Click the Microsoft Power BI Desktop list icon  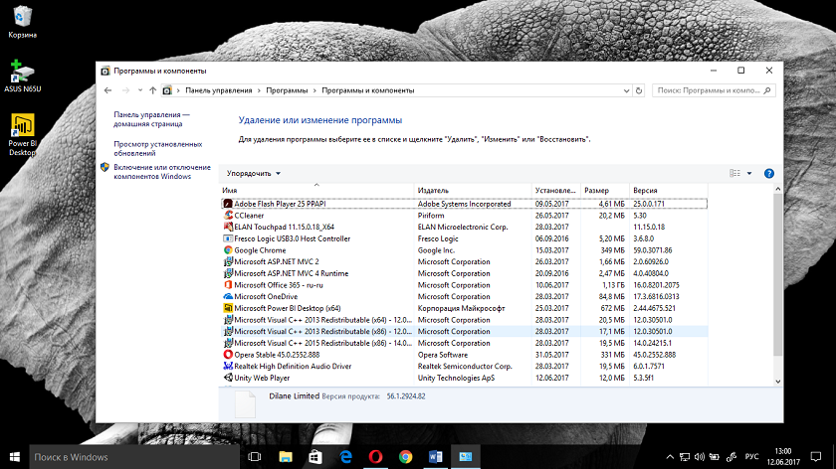(228, 308)
